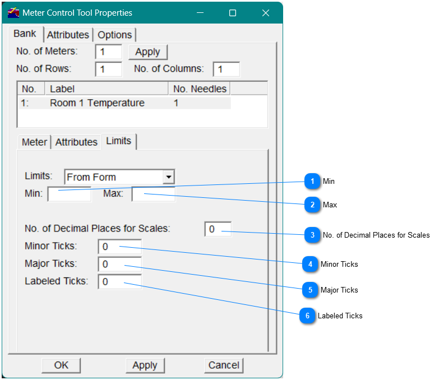
Task: Switch to the Meter sub-tab
Action: click(34, 142)
